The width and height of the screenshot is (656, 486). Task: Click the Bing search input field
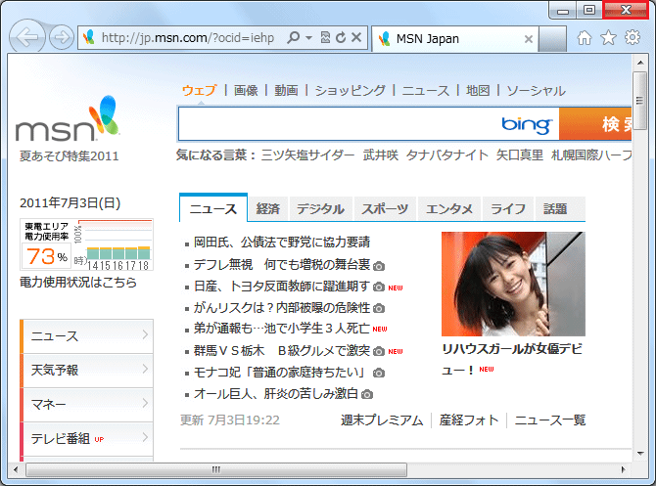[333, 124]
